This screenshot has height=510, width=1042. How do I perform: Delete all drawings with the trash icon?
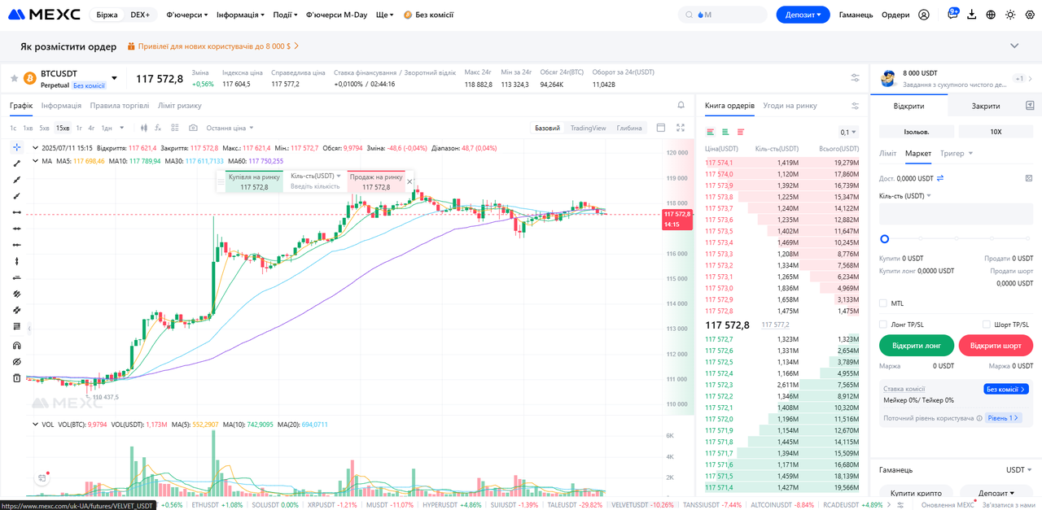pyautogui.click(x=16, y=378)
